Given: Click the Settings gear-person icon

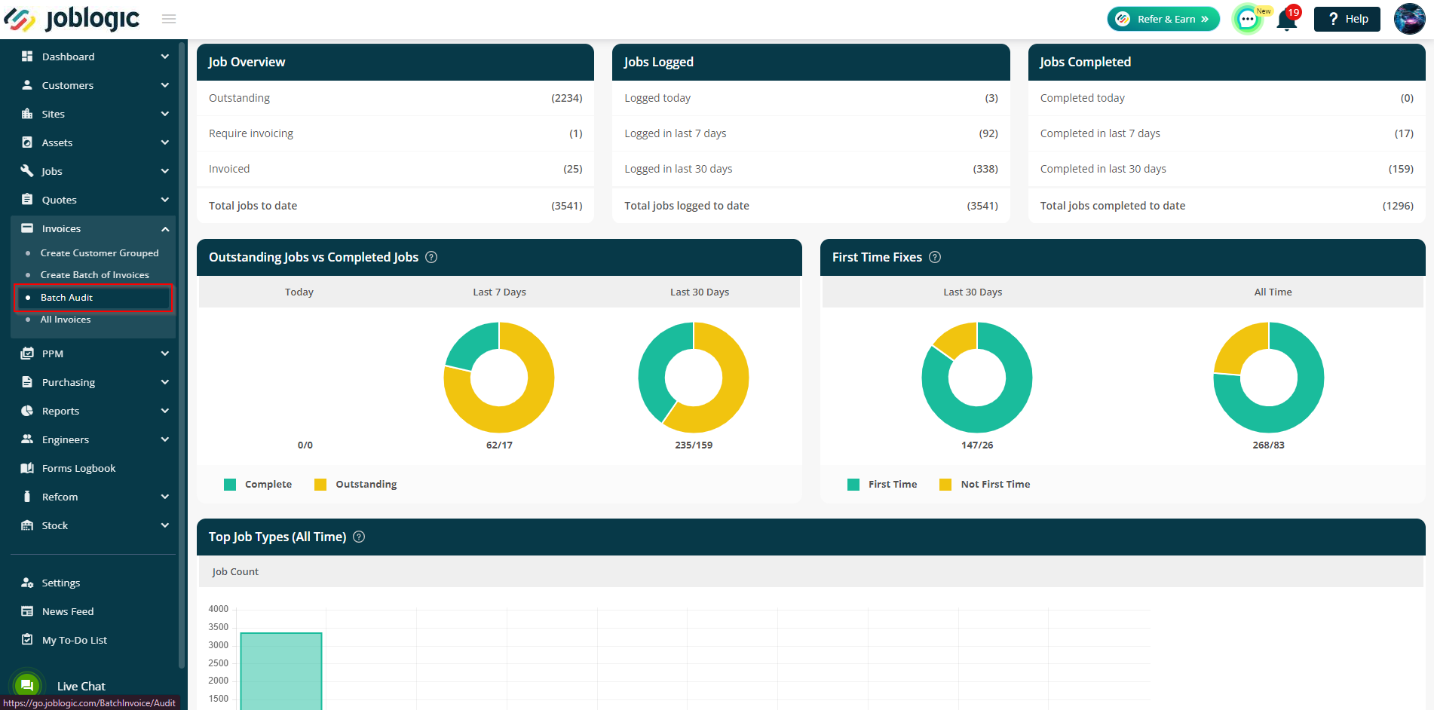Looking at the screenshot, I should pyautogui.click(x=27, y=583).
